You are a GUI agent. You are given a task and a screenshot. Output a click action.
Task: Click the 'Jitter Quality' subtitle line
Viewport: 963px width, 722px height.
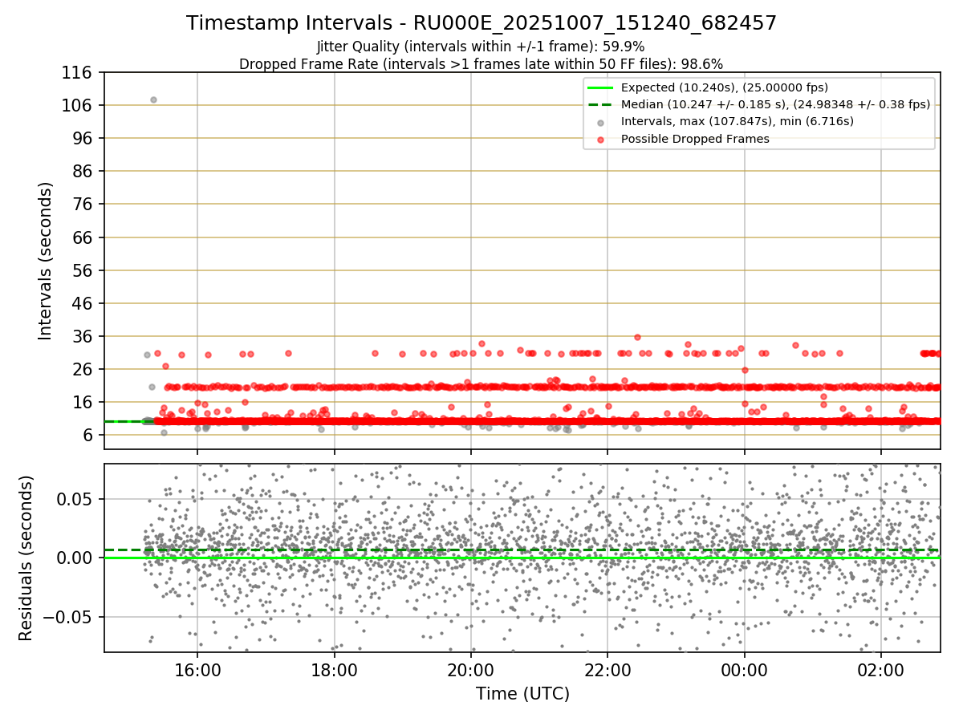481,47
